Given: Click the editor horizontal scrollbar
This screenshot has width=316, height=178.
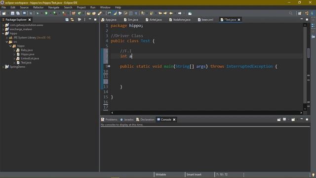Looking at the screenshot, I should click(x=206, y=113).
